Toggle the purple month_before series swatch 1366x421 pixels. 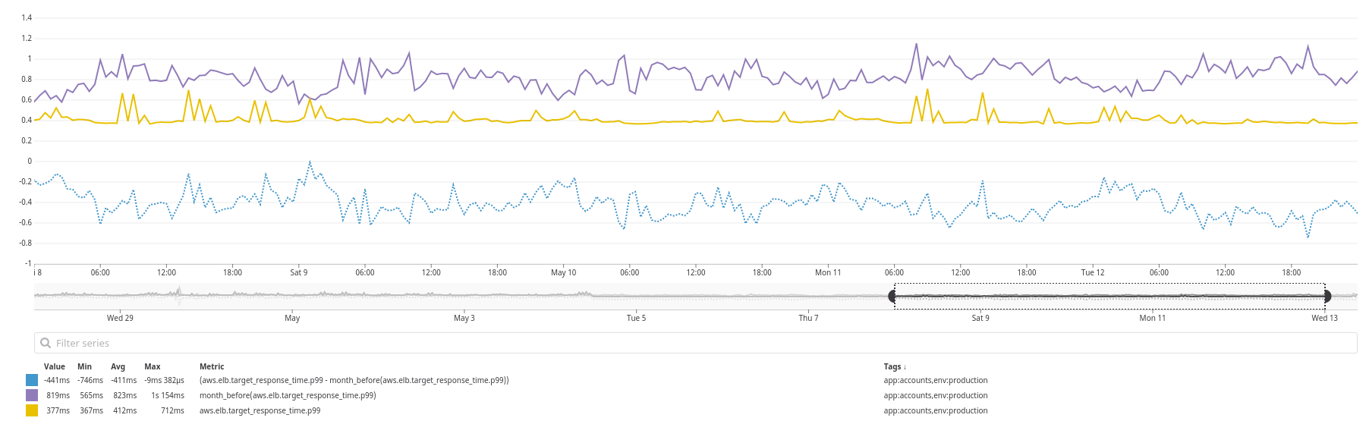click(x=32, y=395)
